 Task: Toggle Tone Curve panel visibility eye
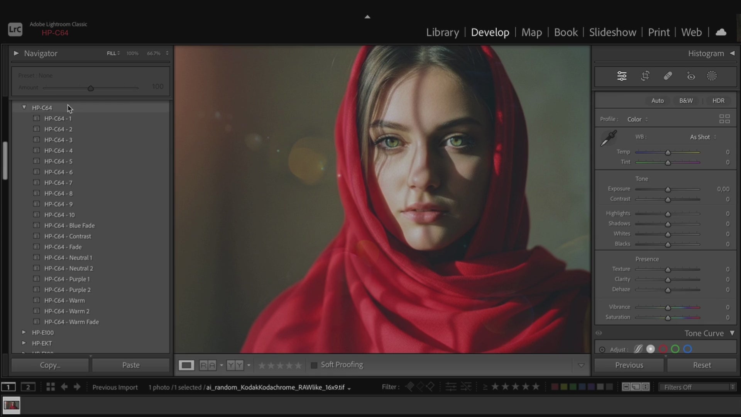(x=599, y=333)
